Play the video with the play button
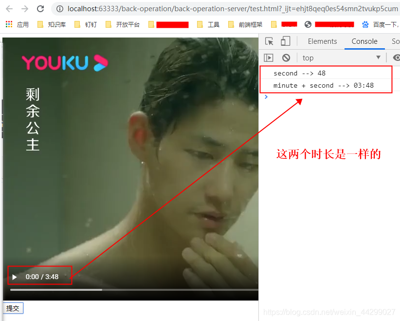This screenshot has height=321, width=400. point(15,277)
